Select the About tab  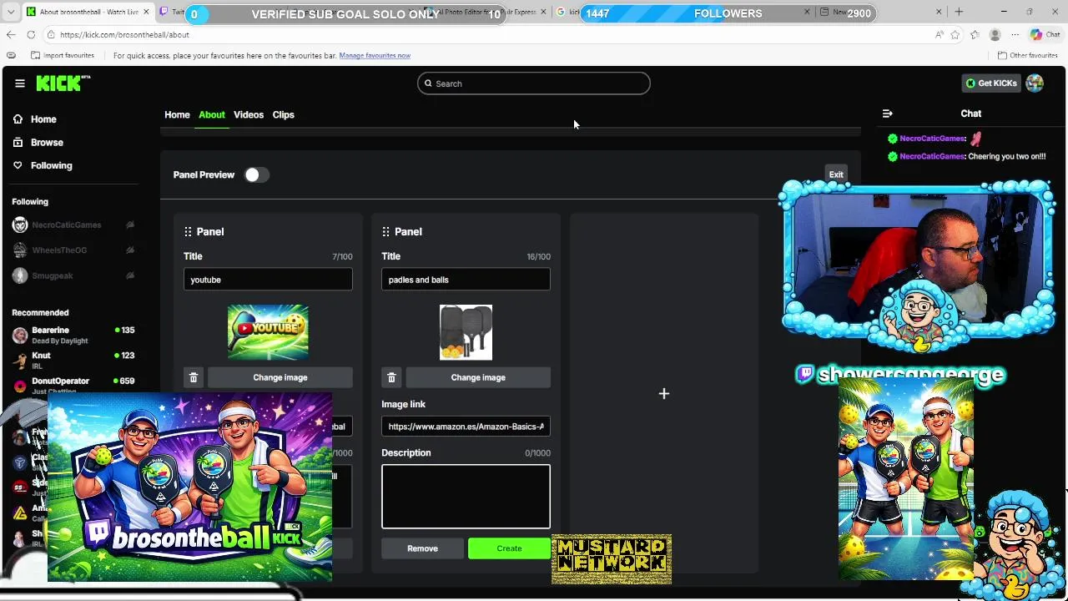pyautogui.click(x=212, y=114)
